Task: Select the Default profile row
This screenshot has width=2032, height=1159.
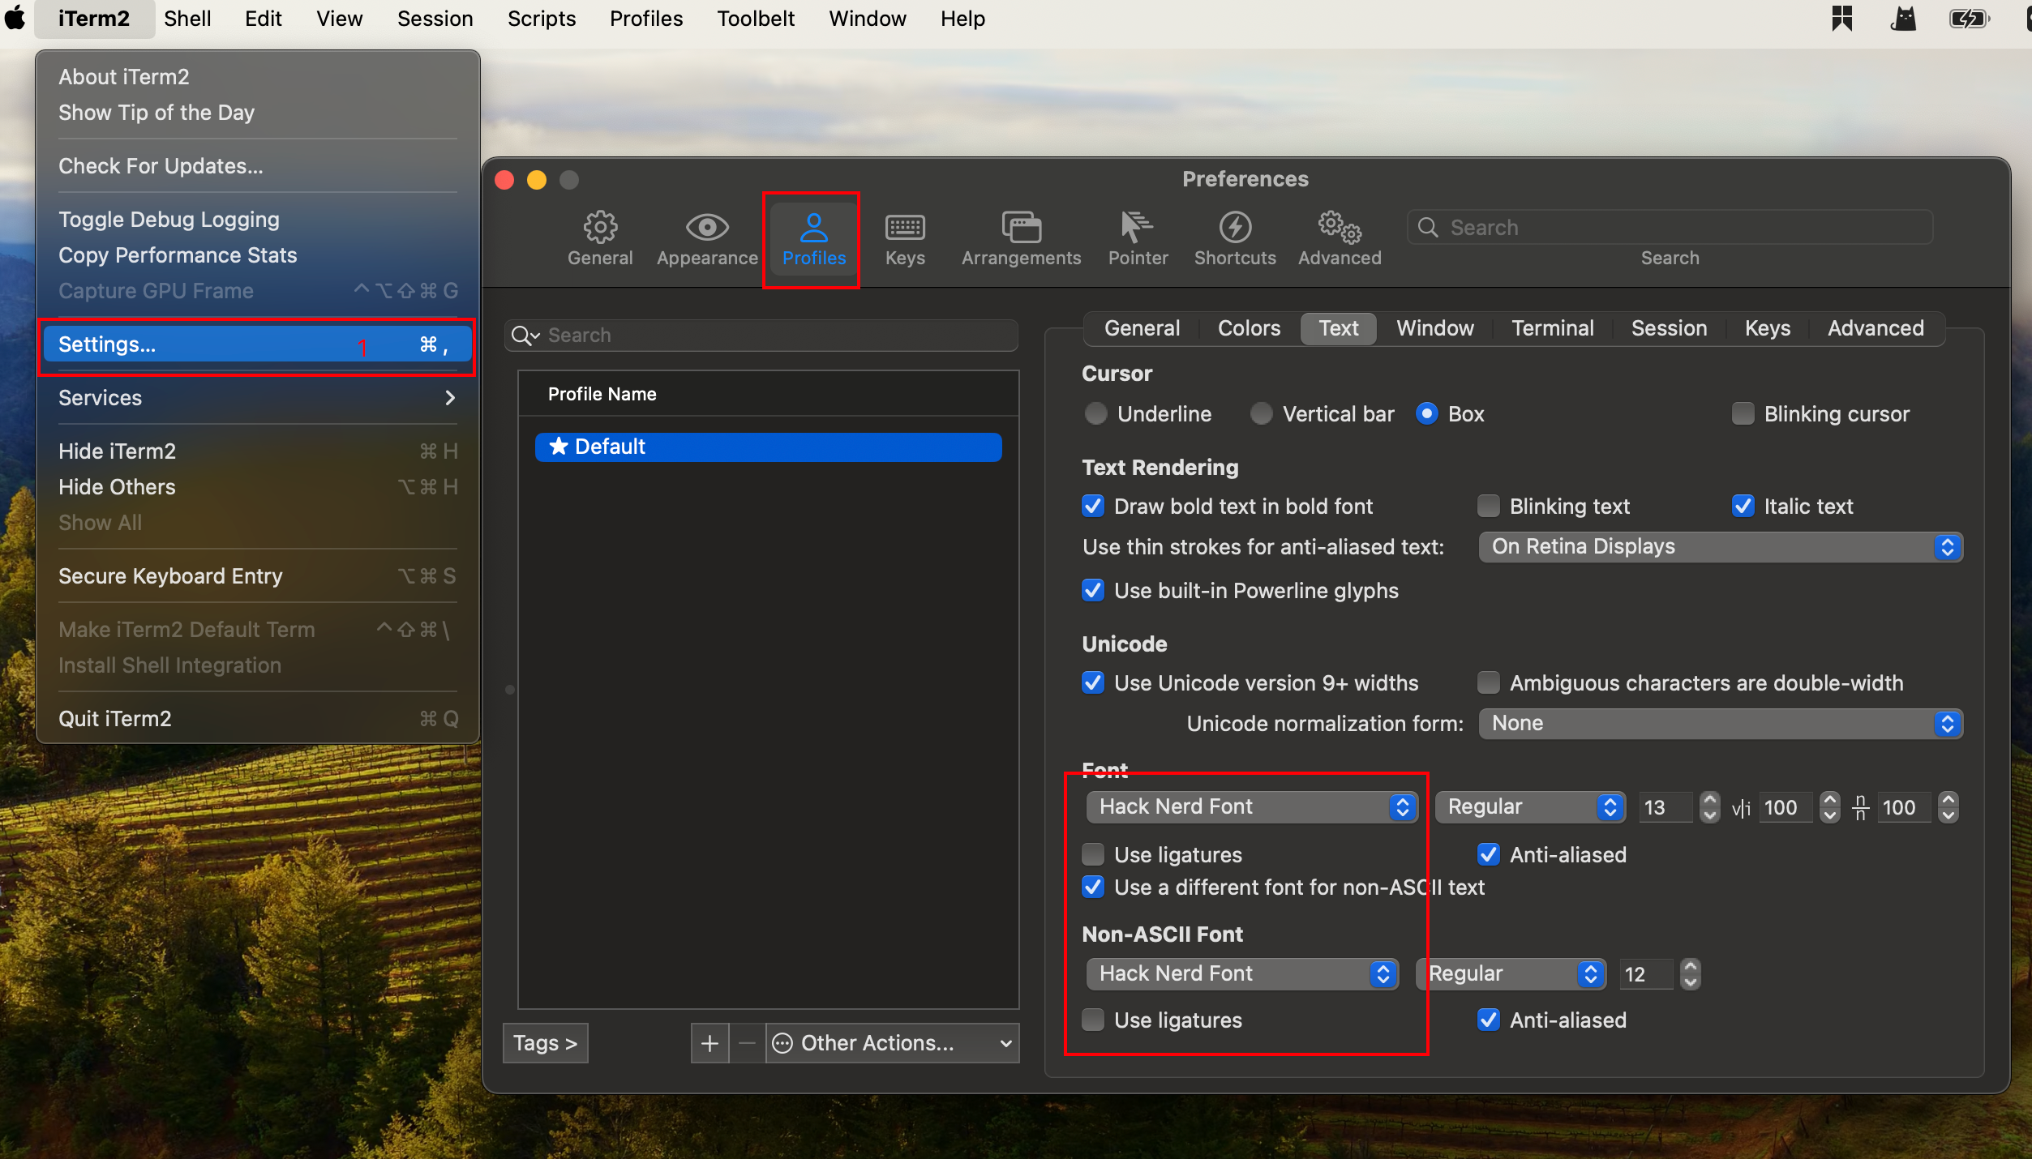Action: tap(768, 447)
